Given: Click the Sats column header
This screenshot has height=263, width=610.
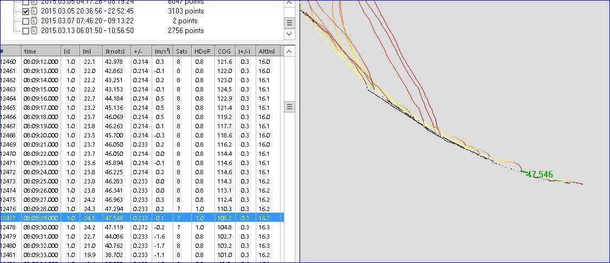Looking at the screenshot, I should [183, 51].
